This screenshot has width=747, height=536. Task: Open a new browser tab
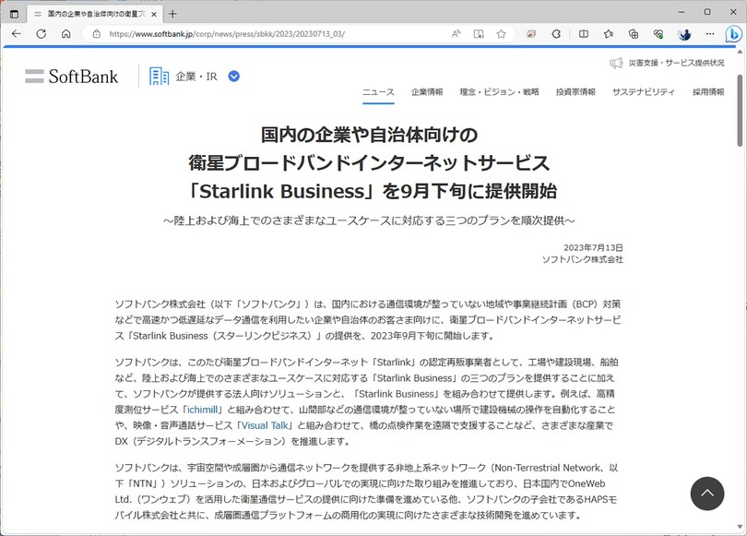click(172, 14)
